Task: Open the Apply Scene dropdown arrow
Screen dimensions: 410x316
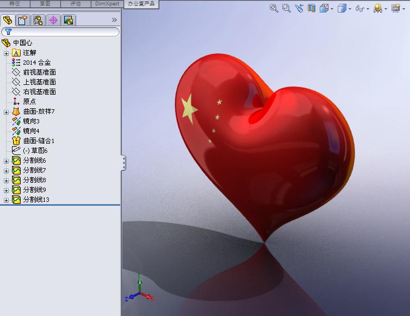Action: [386, 9]
